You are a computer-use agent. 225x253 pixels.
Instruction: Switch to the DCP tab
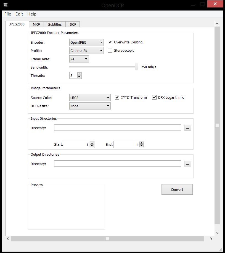coord(73,25)
